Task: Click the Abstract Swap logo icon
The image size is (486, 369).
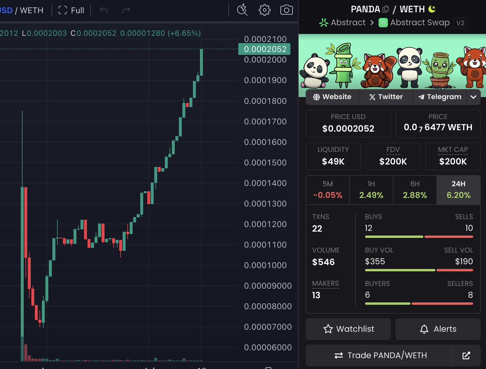Action: click(383, 23)
